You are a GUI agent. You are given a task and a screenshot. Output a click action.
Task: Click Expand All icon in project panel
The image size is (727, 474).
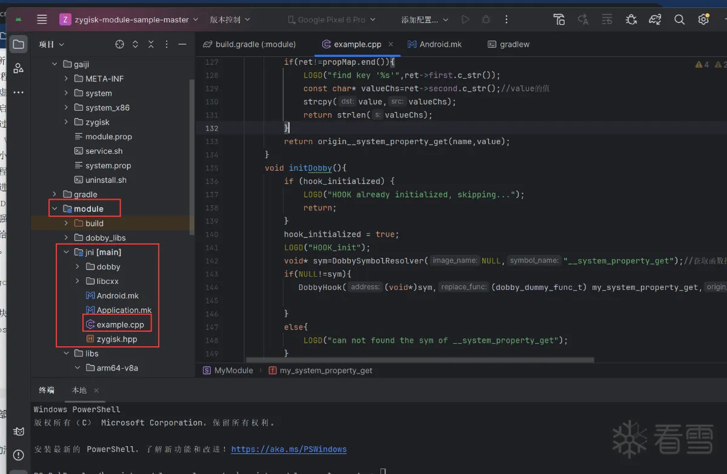135,44
